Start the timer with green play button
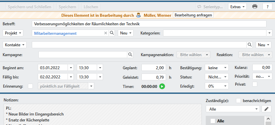 (162, 86)
